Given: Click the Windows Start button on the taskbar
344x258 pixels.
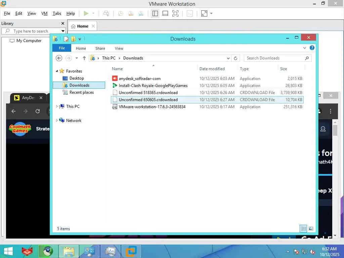Looking at the screenshot, I should (8, 251).
